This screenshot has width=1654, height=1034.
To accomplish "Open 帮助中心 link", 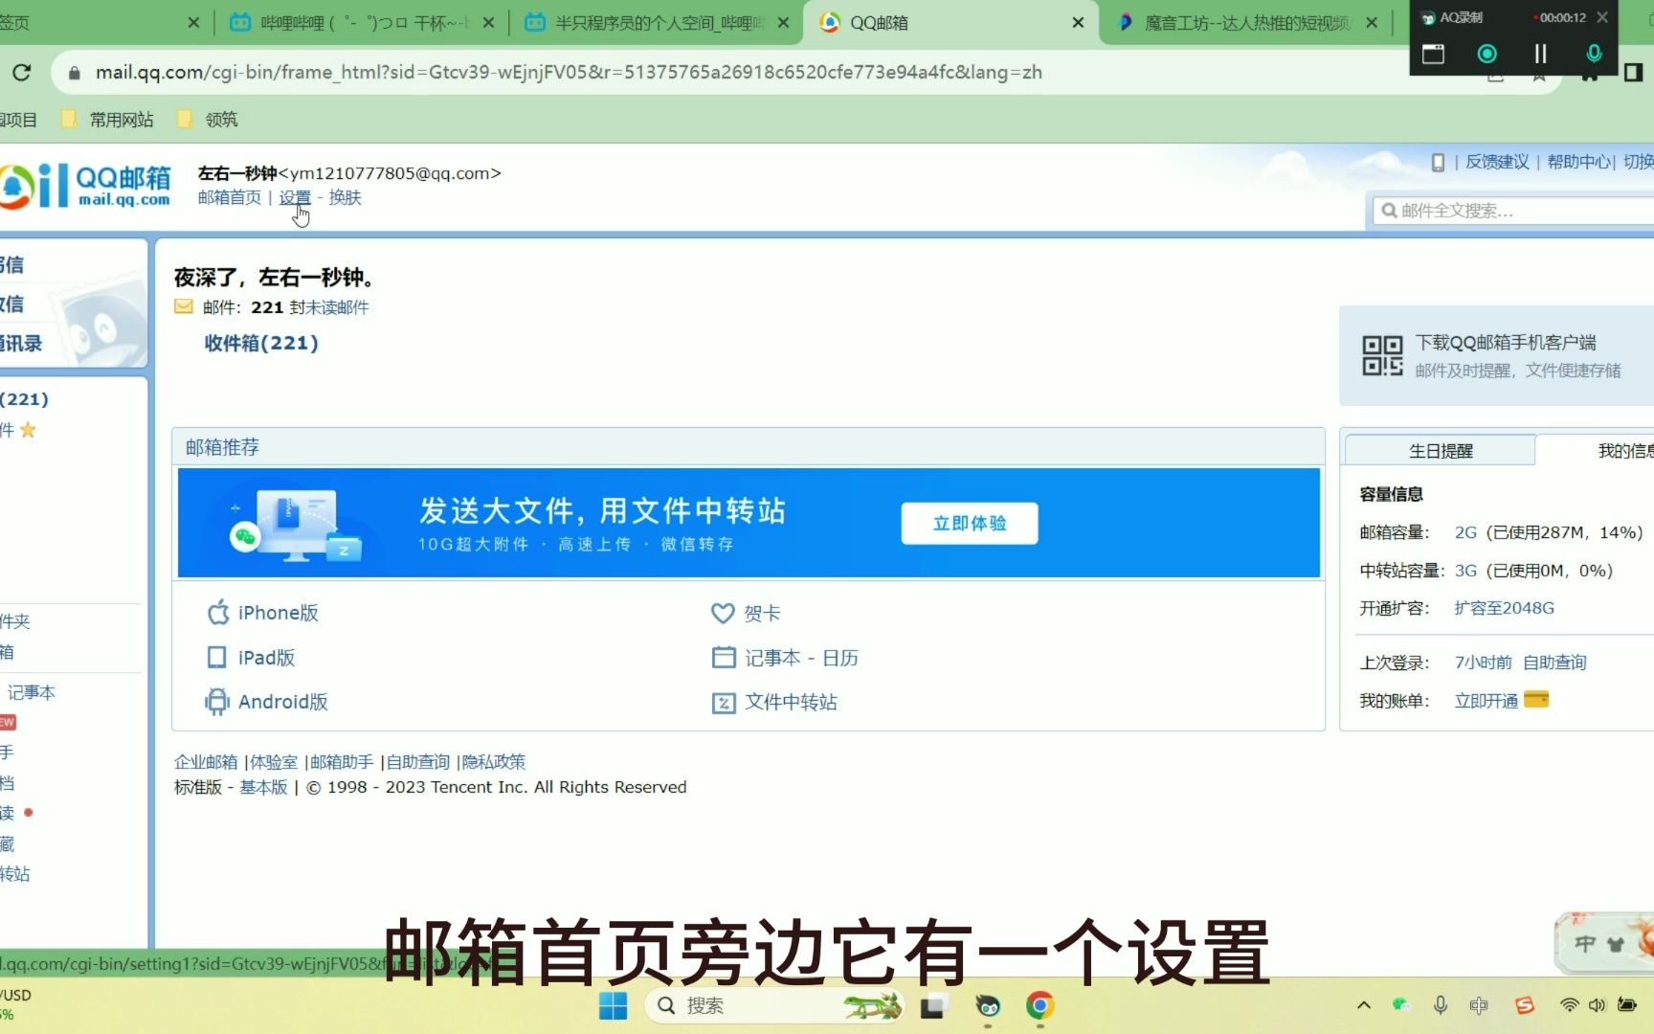I will pos(1579,162).
